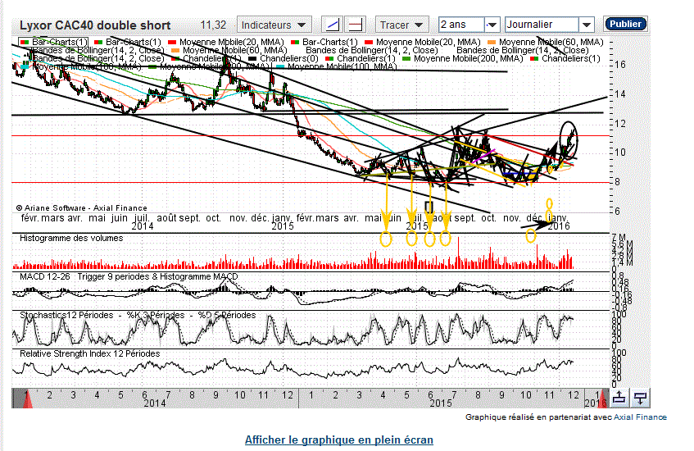Click the 11,32 price value
The width and height of the screenshot is (694, 451).
coord(213,25)
